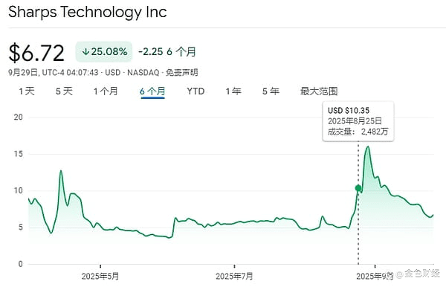
Task: Click the green down-arrow percent badge
Action: [x=104, y=52]
